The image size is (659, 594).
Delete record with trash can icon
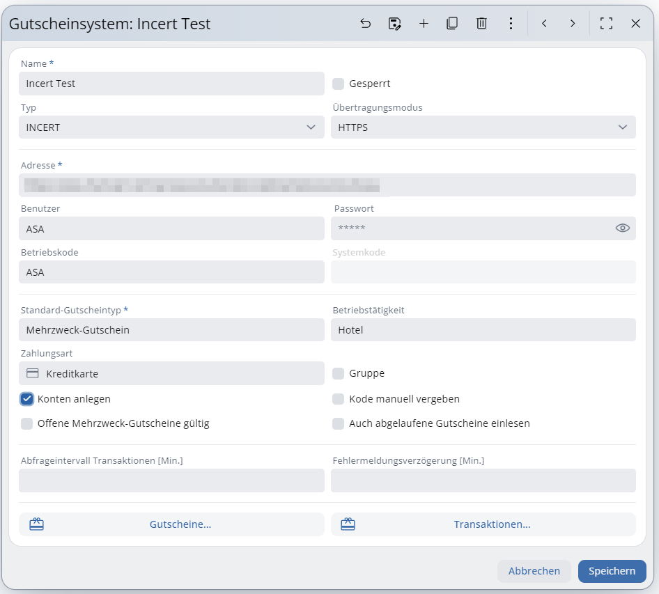pyautogui.click(x=481, y=24)
